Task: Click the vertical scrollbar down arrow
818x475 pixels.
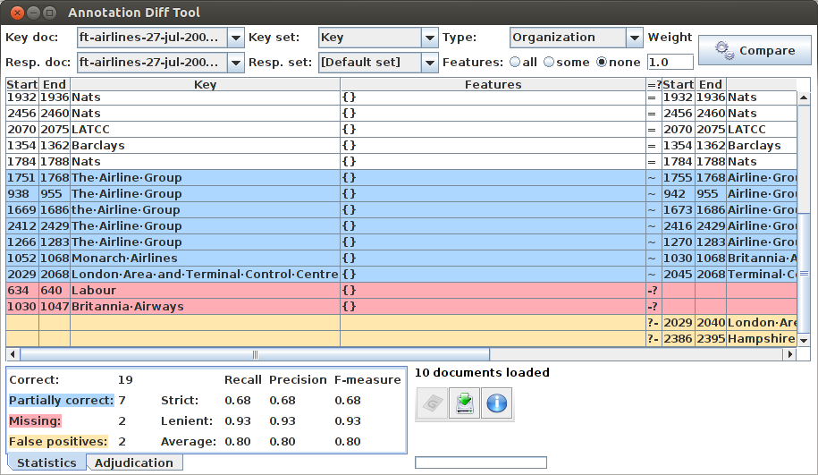Action: pos(804,340)
